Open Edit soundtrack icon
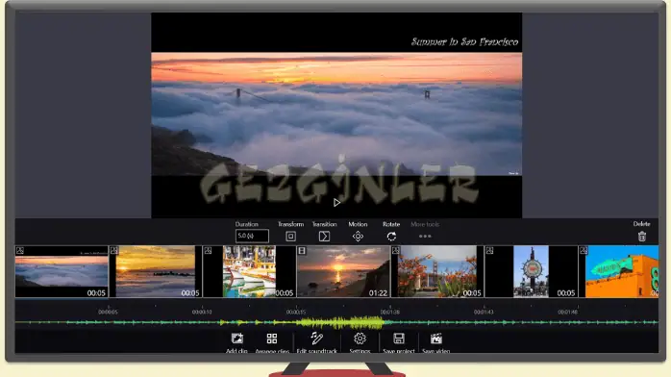This screenshot has height=377, width=671. pos(316,339)
